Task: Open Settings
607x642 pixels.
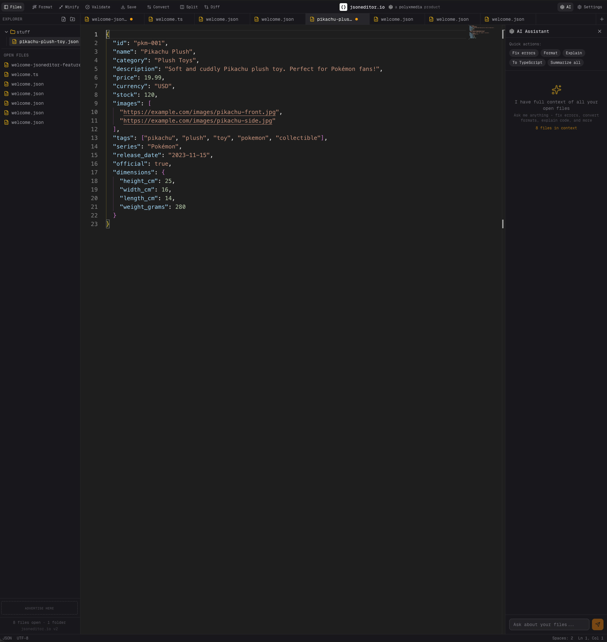Action: point(589,7)
